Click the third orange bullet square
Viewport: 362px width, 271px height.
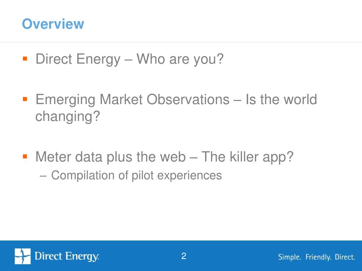click(x=25, y=157)
